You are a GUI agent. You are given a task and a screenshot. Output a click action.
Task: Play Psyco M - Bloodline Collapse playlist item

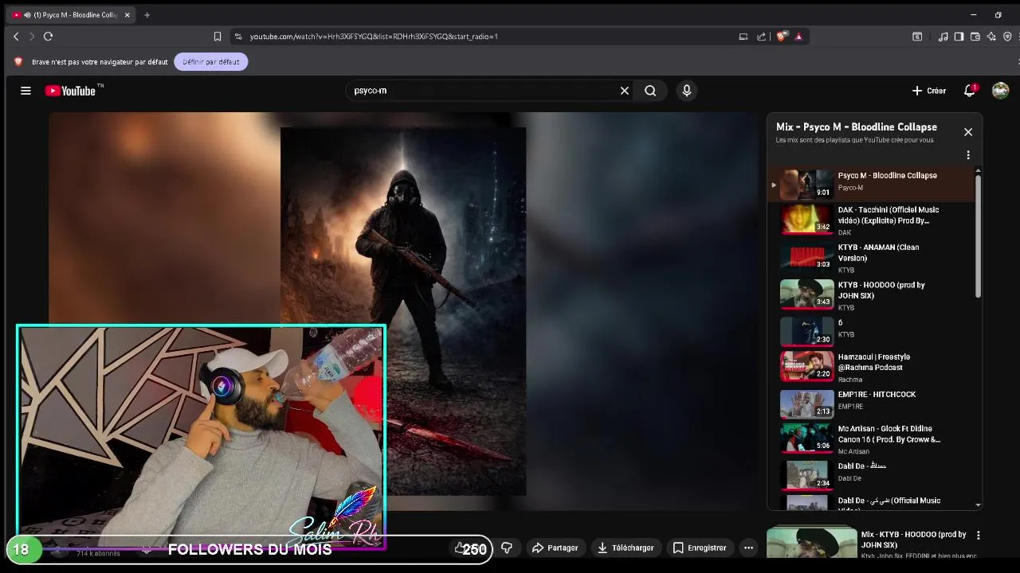[x=873, y=185]
